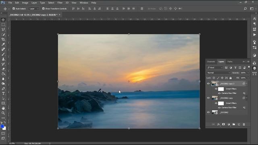The height and width of the screenshot is (145, 258).
Task: Open the Window menu
Action: [84, 3]
